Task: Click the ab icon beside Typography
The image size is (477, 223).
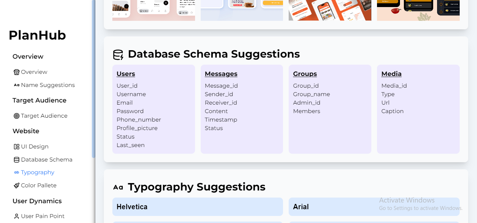Action: [17, 172]
